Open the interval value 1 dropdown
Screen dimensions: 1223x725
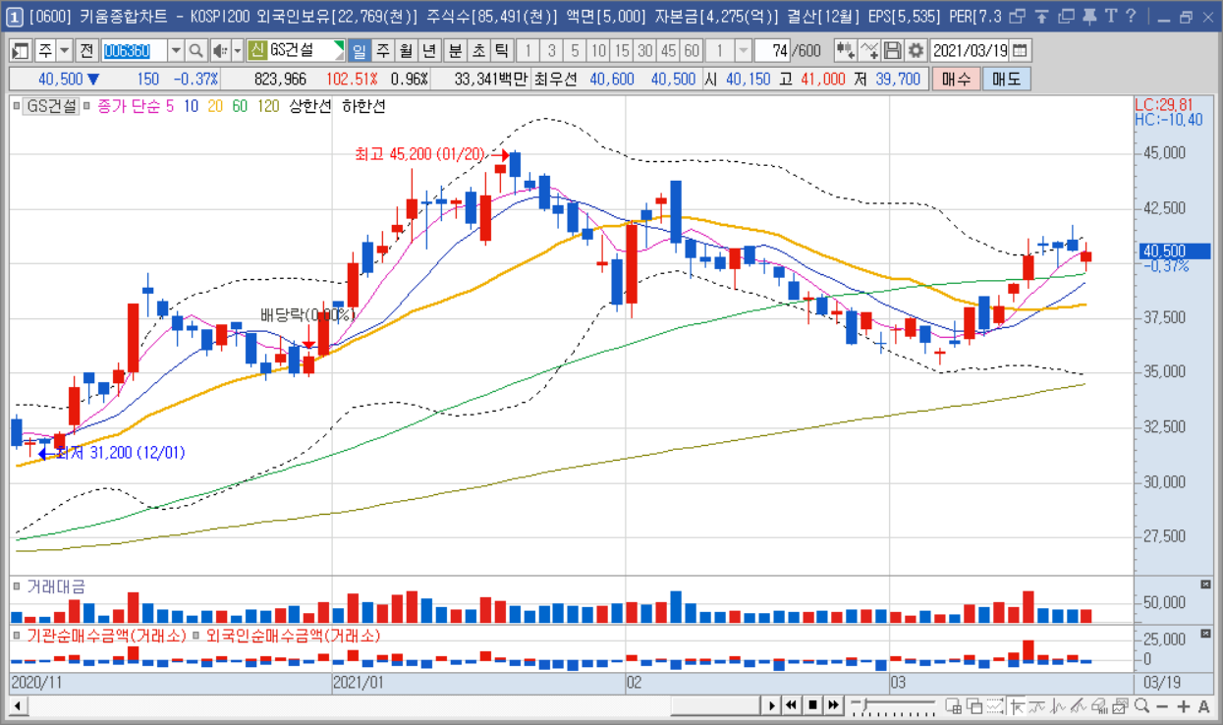coord(744,50)
